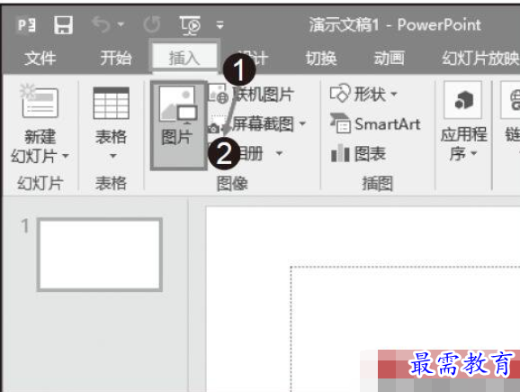The image size is (520, 392).
Task: Open the 幻灯片放映 tab
Action: click(480, 59)
